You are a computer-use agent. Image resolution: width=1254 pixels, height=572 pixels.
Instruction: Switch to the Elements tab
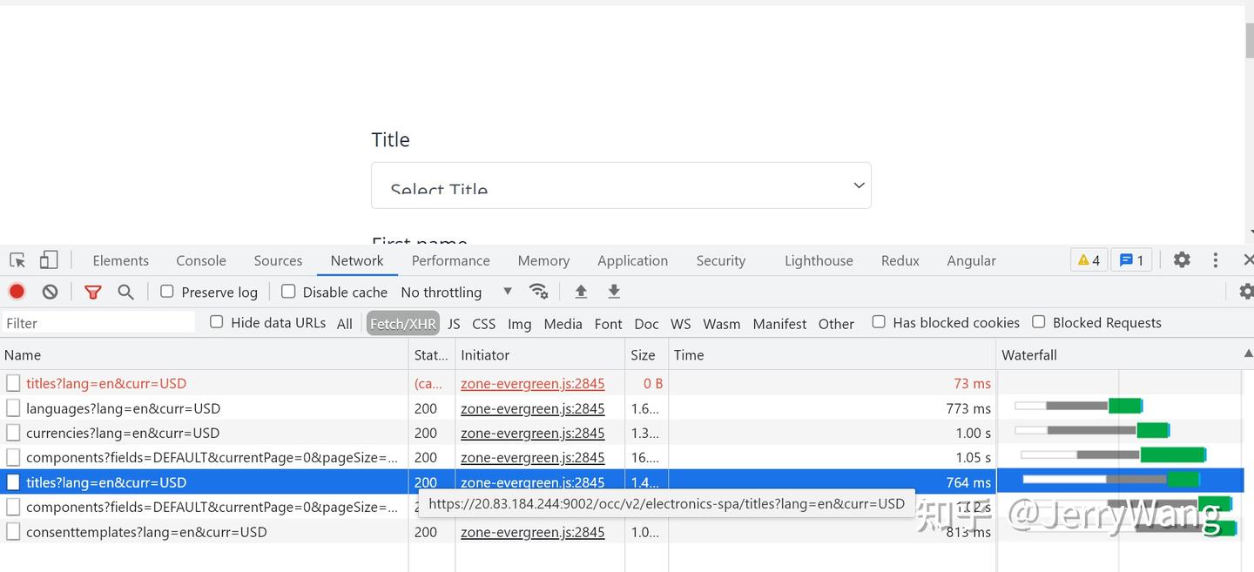(x=120, y=260)
